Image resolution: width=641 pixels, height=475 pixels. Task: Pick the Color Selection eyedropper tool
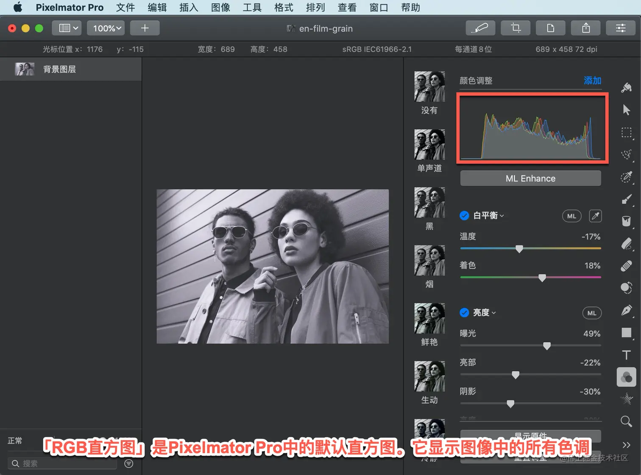[x=626, y=177]
